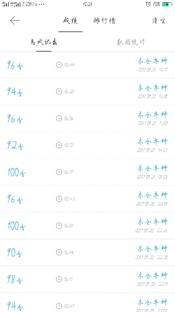Tap the 100分 score with 06:01 duration
Screen dimensions: 175x312
pos(16,226)
